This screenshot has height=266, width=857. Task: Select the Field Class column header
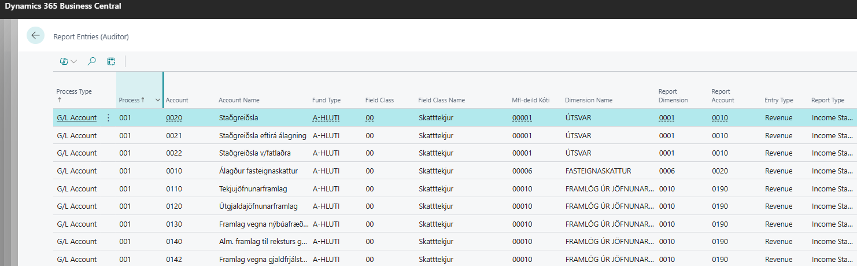click(x=379, y=100)
